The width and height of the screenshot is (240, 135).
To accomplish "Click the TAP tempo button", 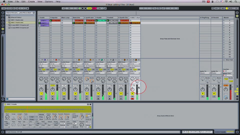I will coord(4,8).
